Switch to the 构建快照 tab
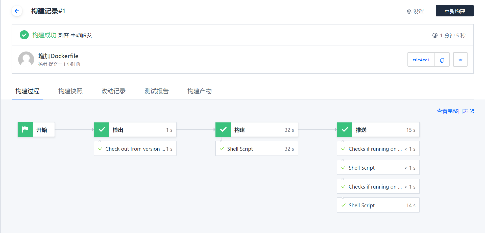485x233 pixels. point(70,91)
